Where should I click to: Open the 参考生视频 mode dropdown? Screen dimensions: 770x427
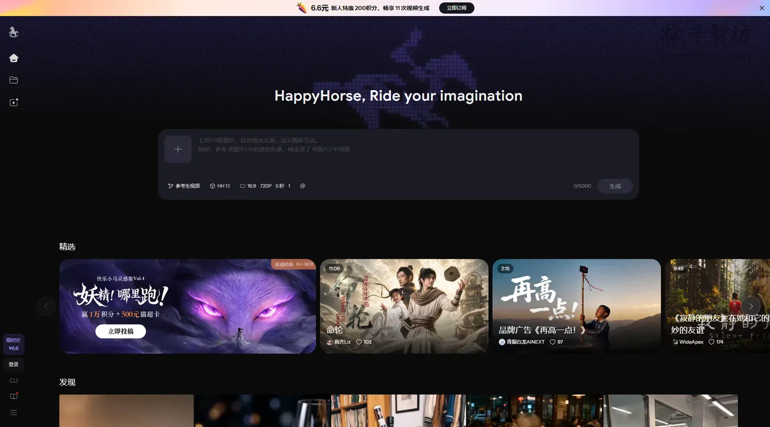click(183, 186)
